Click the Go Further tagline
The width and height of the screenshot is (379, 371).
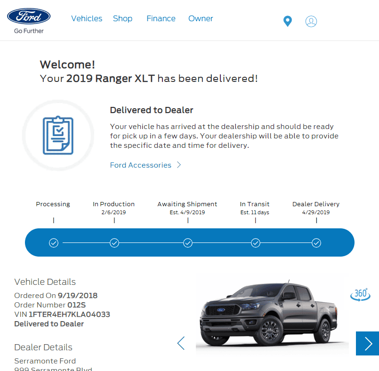click(x=29, y=31)
